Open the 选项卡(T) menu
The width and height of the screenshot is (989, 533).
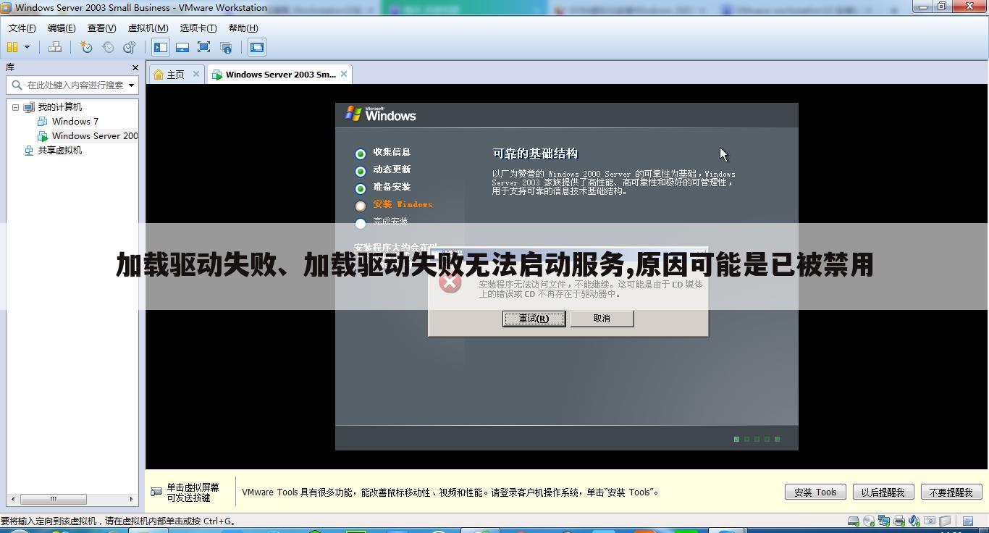[x=198, y=28]
